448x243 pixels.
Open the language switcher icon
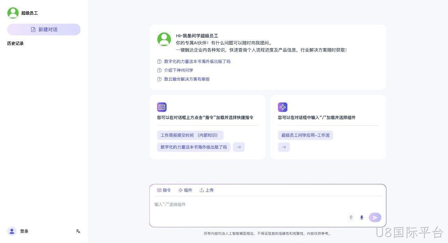pos(78,231)
